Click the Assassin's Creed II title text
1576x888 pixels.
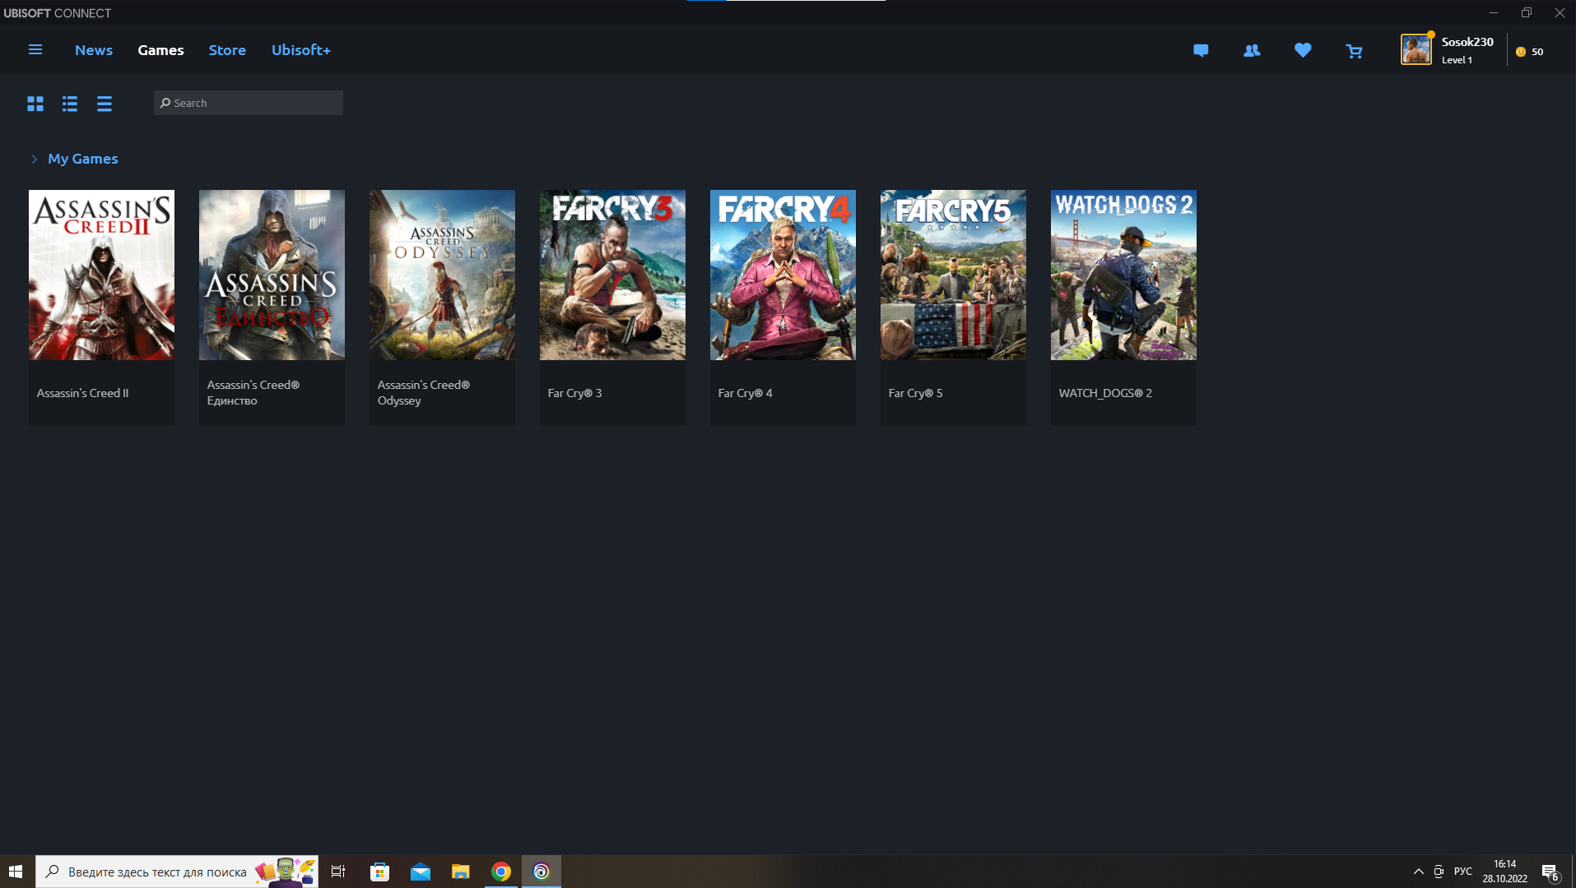(x=82, y=393)
